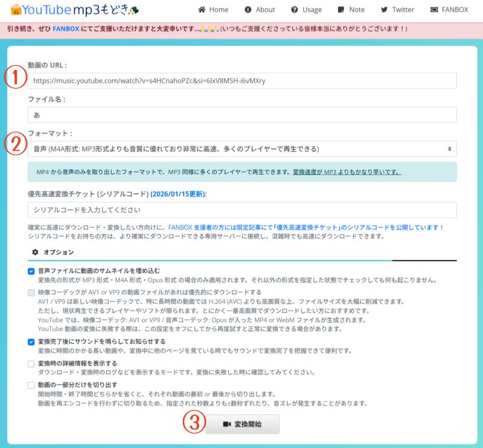Uncheck 音声ファイルに動画のサムネイルを埋め込む checkbox
This screenshot has width=483, height=448.
click(x=31, y=271)
